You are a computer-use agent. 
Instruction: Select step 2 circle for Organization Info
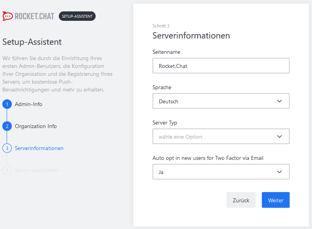7,126
